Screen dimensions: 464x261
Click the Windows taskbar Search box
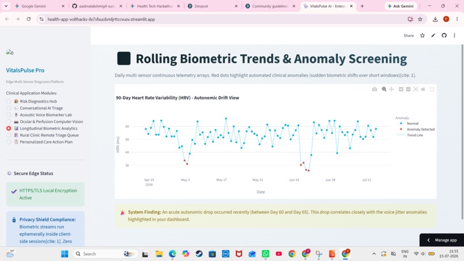[x=105, y=254]
